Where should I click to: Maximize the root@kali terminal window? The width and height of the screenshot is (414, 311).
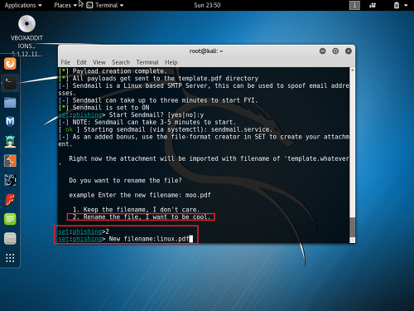[335, 51]
